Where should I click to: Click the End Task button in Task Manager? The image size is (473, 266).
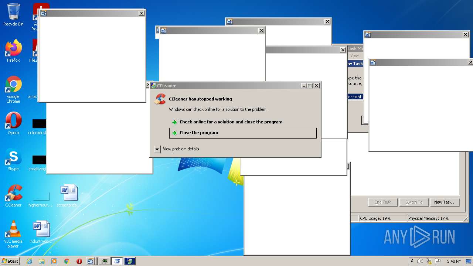383,202
